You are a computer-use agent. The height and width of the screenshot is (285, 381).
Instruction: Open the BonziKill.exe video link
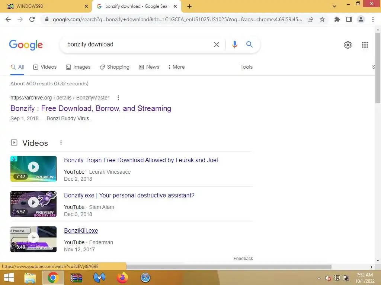pos(81,231)
